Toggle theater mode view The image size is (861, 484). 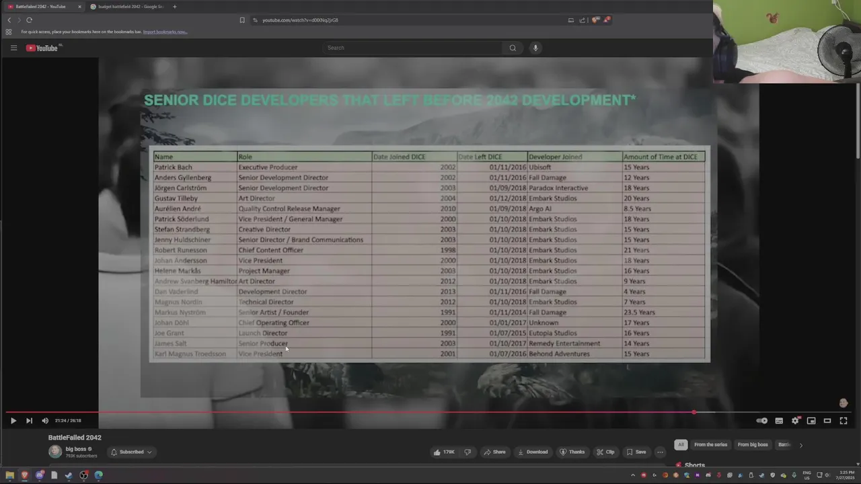[827, 421]
